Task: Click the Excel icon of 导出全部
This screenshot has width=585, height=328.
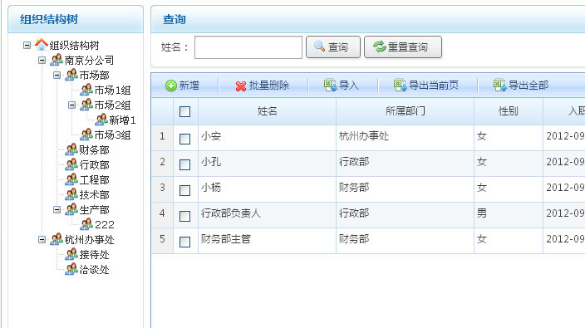Action: [x=500, y=86]
